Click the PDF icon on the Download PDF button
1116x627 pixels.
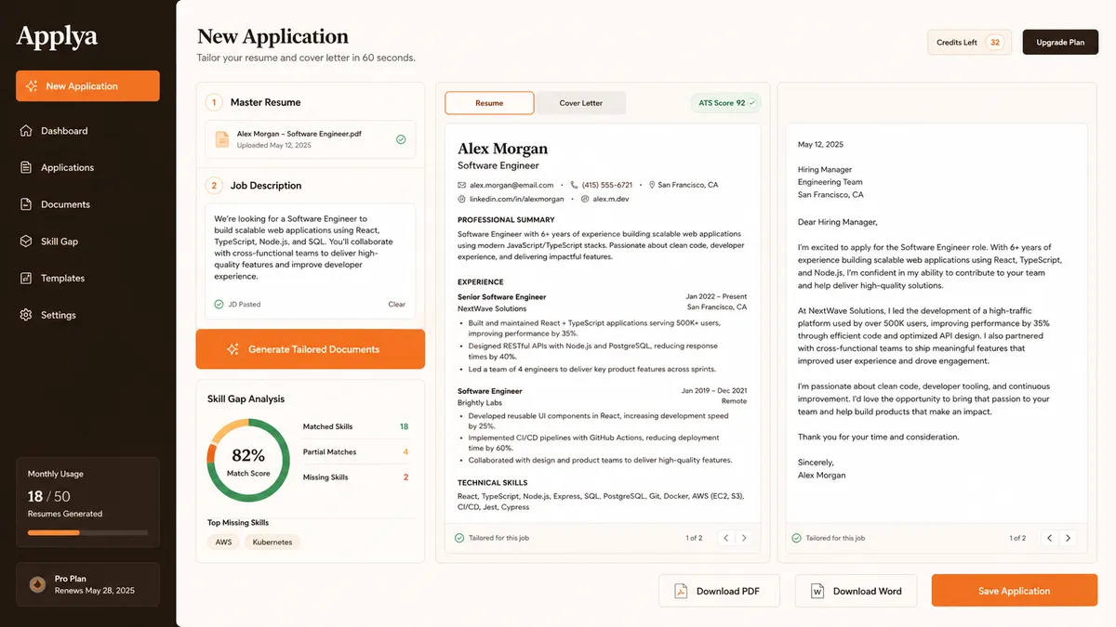[681, 591]
